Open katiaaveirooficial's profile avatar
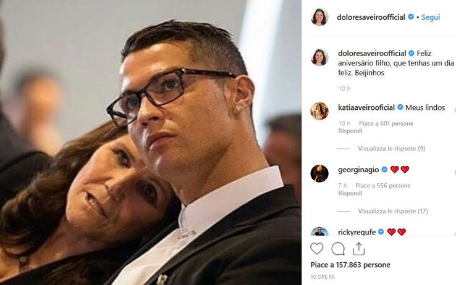This screenshot has width=456, height=285. click(x=319, y=111)
